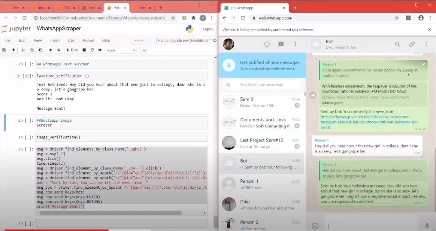Select the lasttext_verification () code cell
Viewport: 436px width, 231px height.
tap(121, 76)
